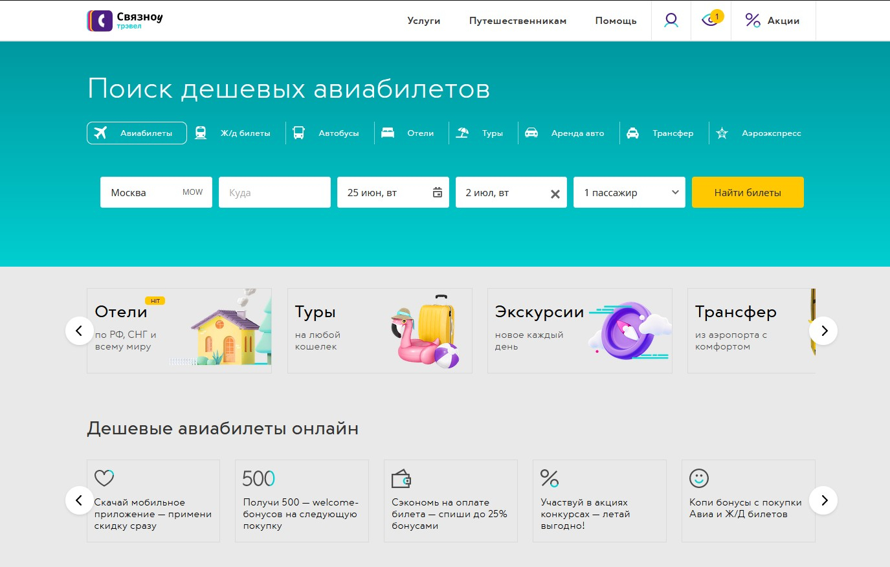Open the Акции percent icon
The image size is (890, 567).
752,21
